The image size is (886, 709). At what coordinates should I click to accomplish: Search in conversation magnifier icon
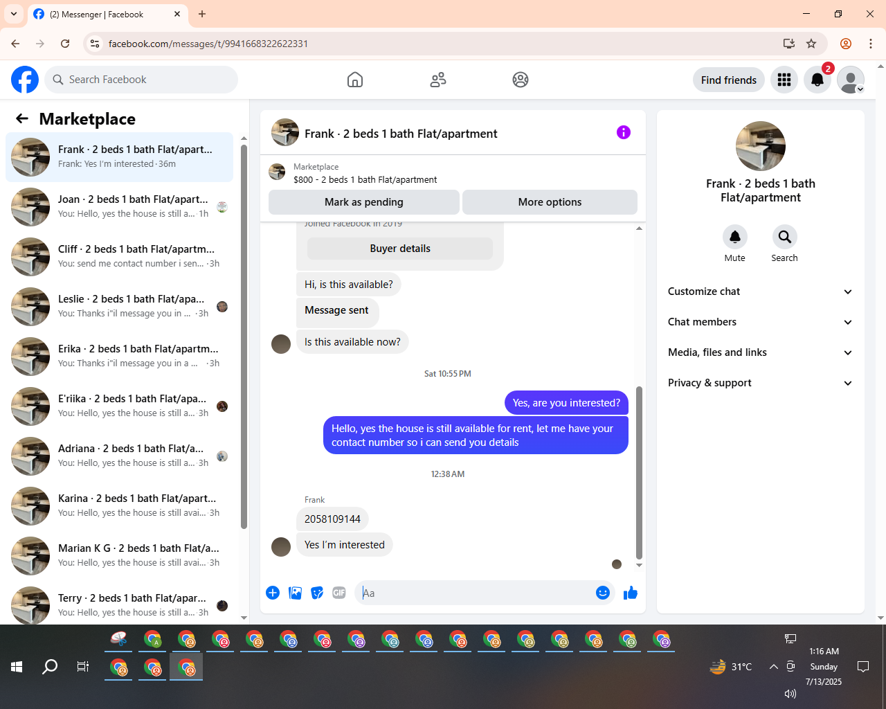click(785, 237)
